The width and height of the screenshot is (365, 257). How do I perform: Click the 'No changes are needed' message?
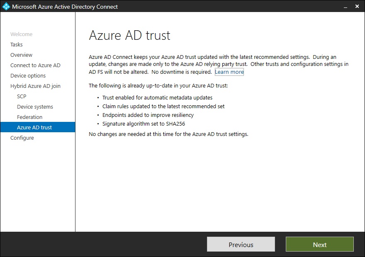click(x=168, y=134)
